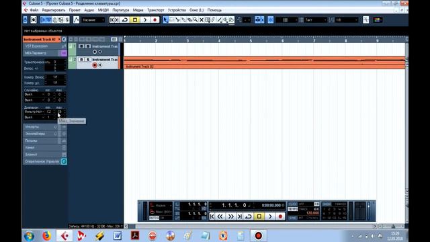This screenshot has height=242, width=430.
Task: Toggle monitor button on track 2
Action: tap(100, 65)
